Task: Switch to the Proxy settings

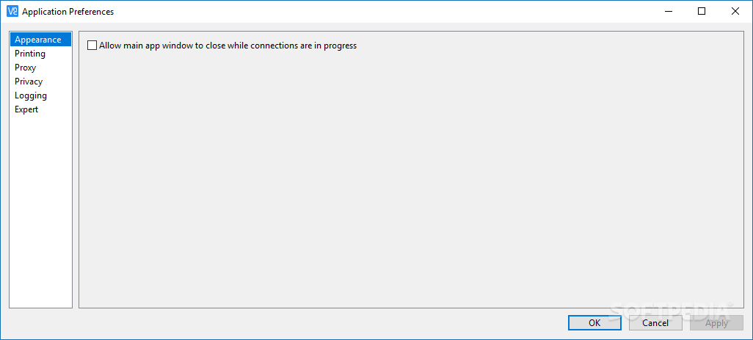Action: click(25, 68)
